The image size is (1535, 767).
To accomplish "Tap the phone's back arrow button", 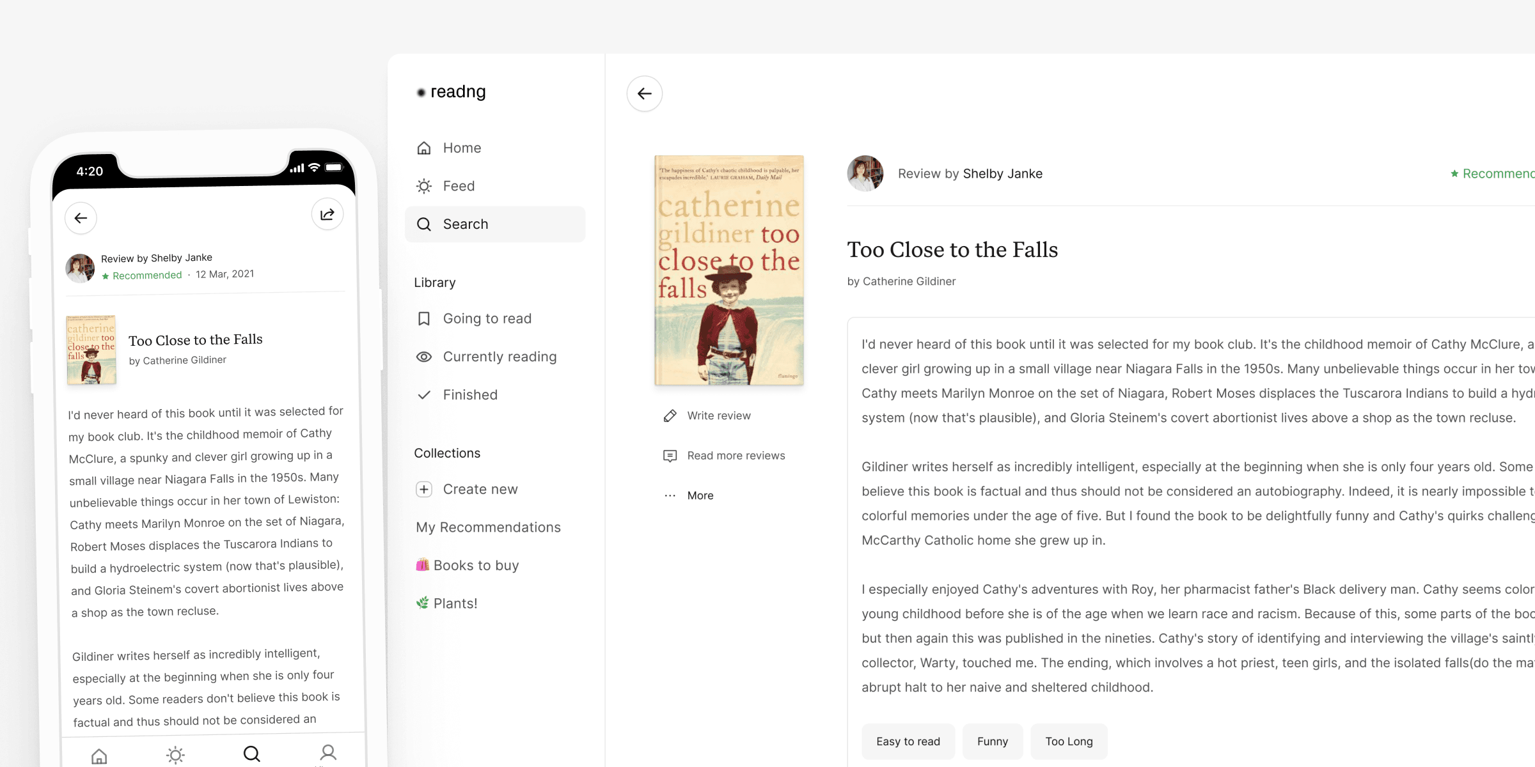I will click(x=81, y=218).
